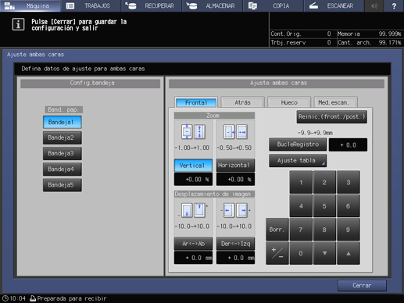Tap keypad digit 4
The width and height of the screenshot is (404, 303).
(x=301, y=206)
